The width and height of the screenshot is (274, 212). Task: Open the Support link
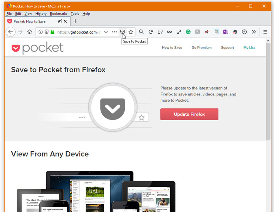227,47
